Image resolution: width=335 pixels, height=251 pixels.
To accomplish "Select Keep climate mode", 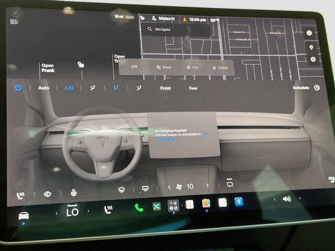I will coord(164,67).
